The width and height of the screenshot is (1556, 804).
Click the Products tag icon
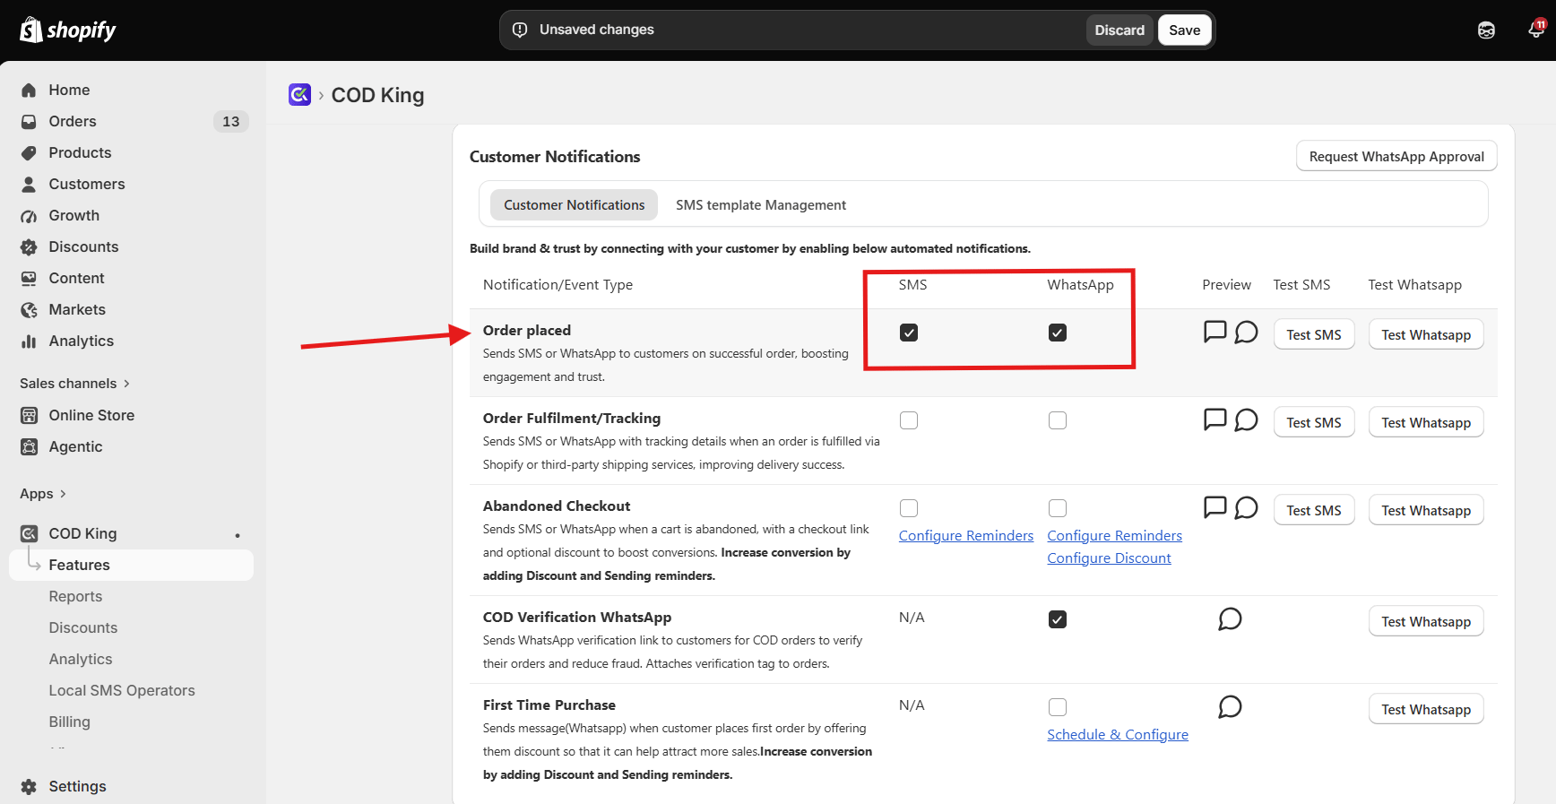point(29,152)
